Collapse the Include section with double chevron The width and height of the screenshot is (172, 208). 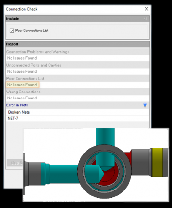(146, 19)
